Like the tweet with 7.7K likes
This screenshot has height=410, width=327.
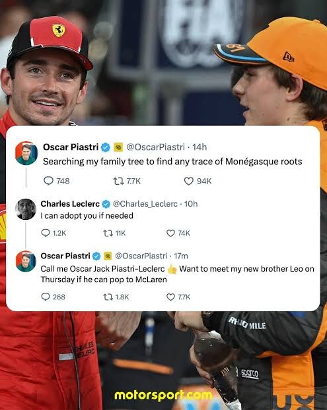170,297
